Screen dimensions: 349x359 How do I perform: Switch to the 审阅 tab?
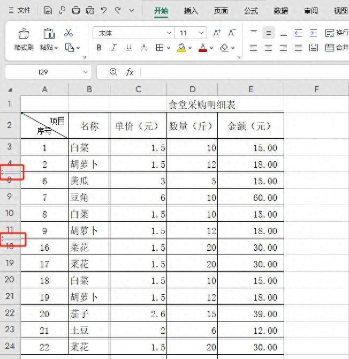point(311,11)
